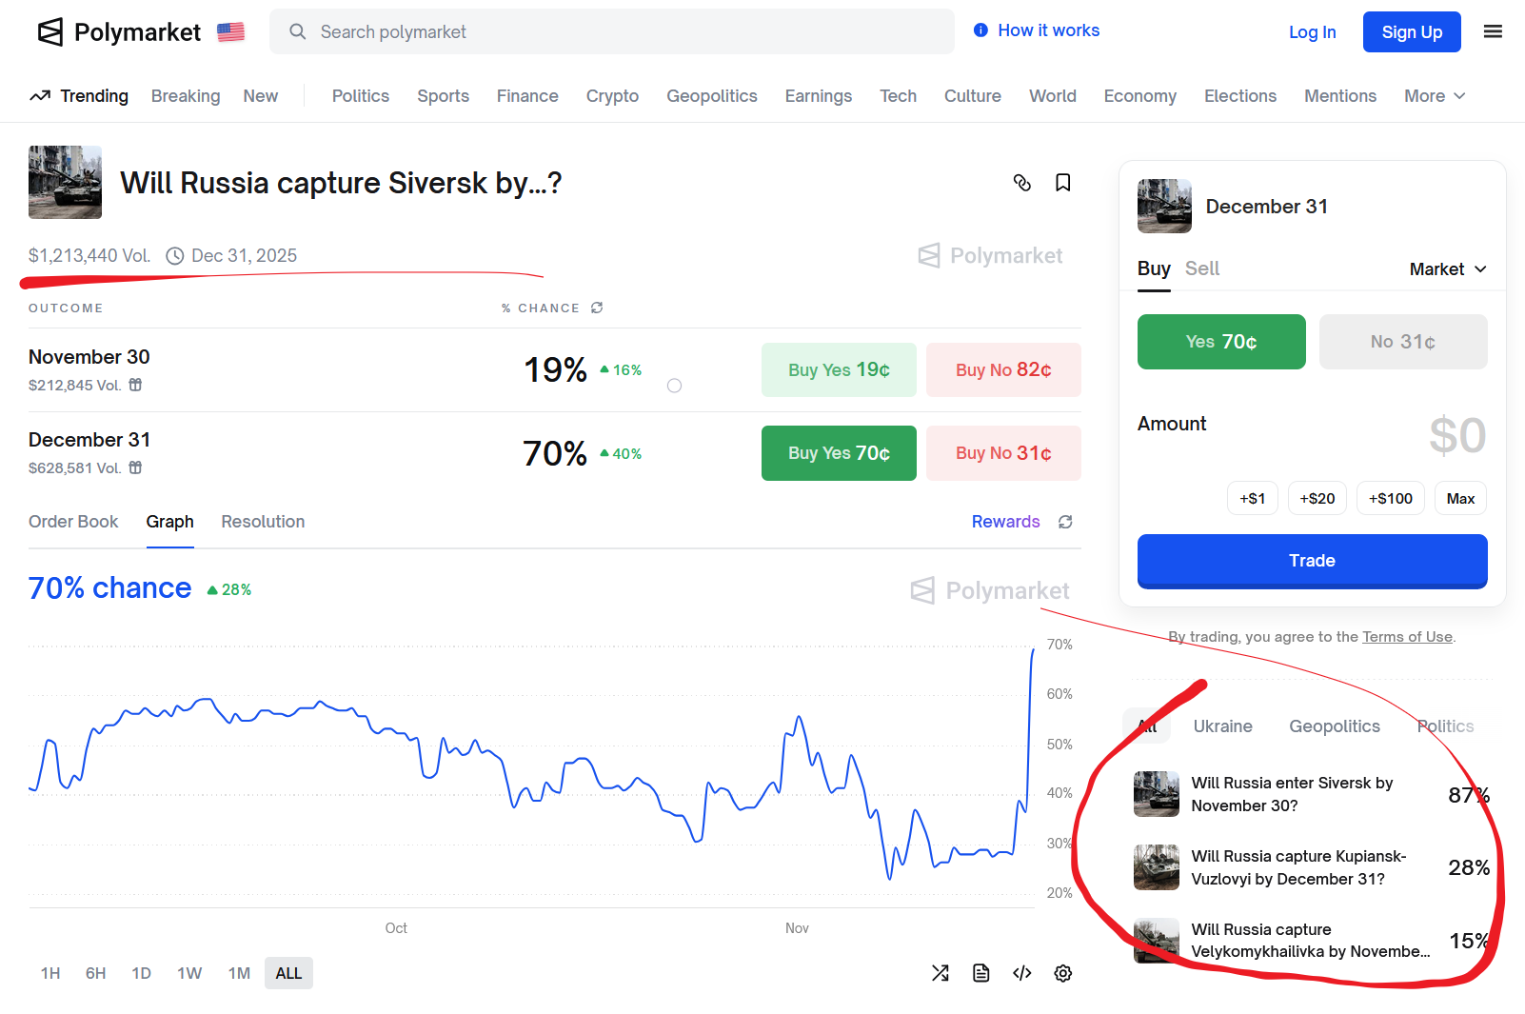Click the blue Trade button

1313,561
